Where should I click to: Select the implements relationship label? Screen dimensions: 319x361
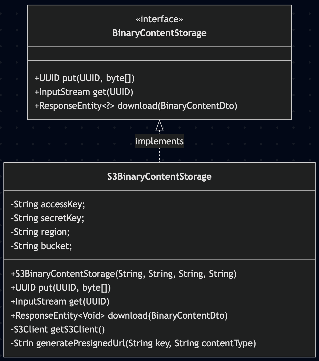[x=159, y=141]
